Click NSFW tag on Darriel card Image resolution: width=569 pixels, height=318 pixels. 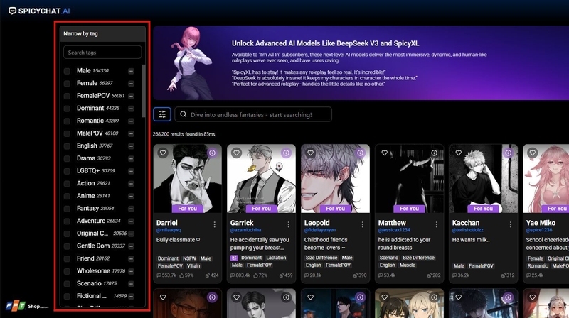(x=189, y=258)
